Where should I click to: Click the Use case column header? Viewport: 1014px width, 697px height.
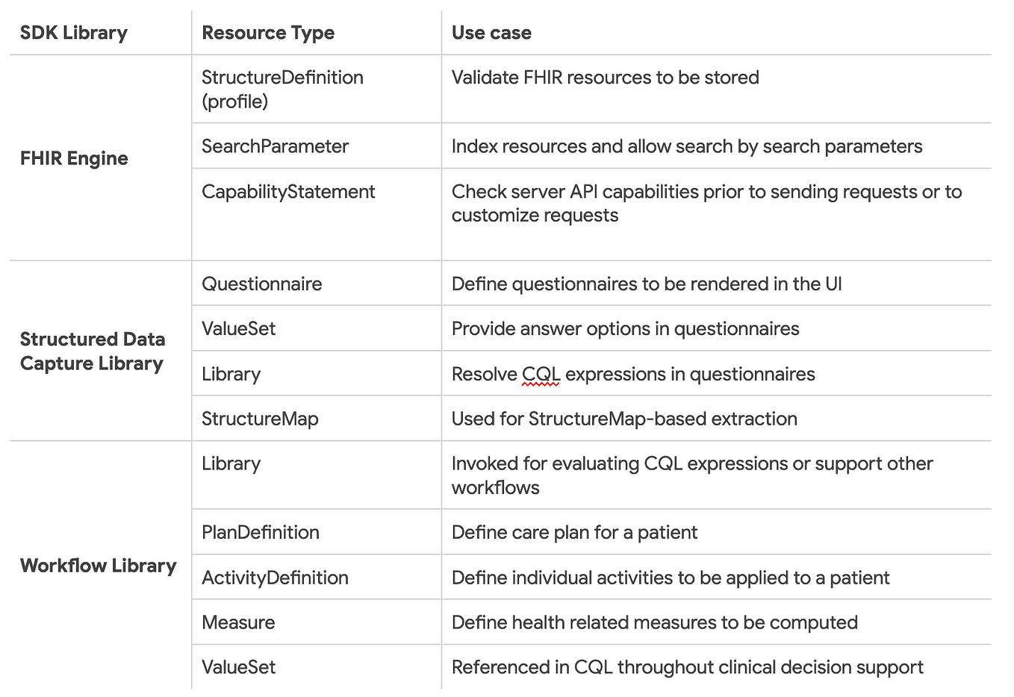pos(491,33)
